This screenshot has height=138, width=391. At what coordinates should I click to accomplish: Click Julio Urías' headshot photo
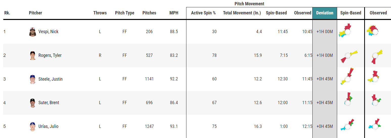(x=33, y=127)
